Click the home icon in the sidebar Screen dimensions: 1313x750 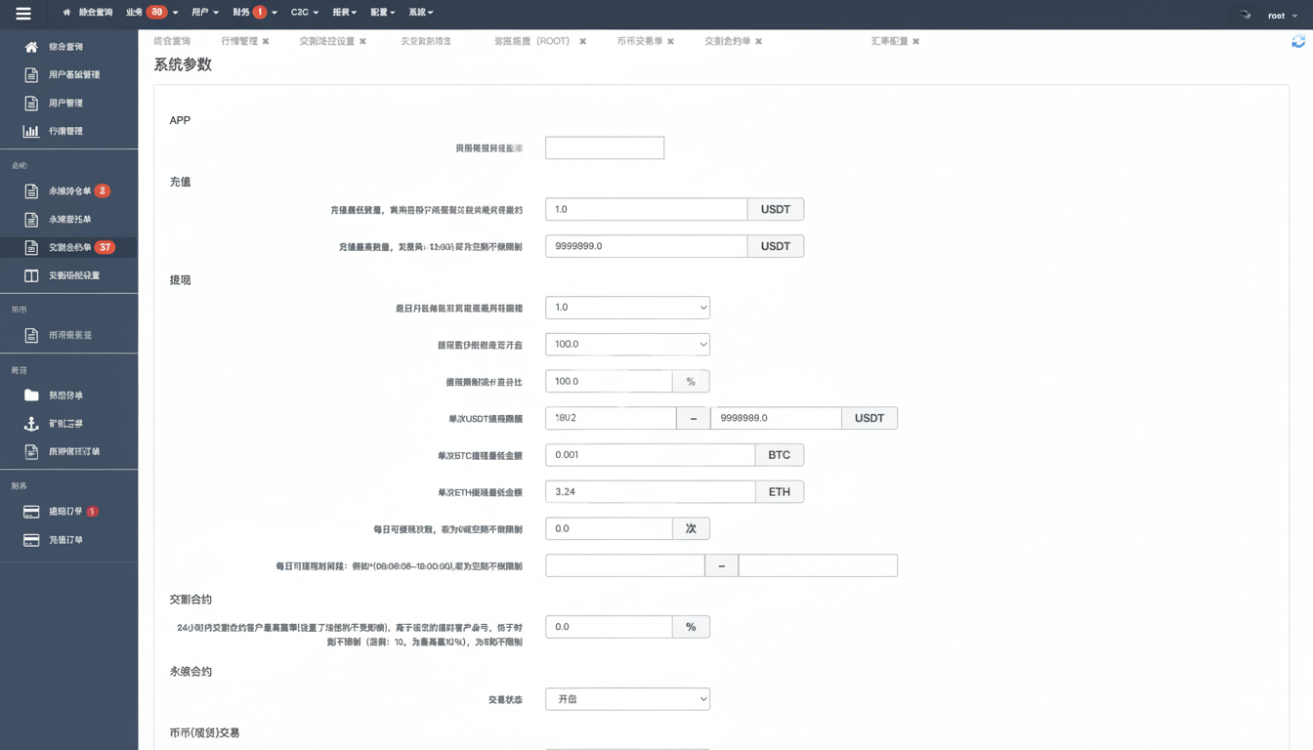[31, 47]
